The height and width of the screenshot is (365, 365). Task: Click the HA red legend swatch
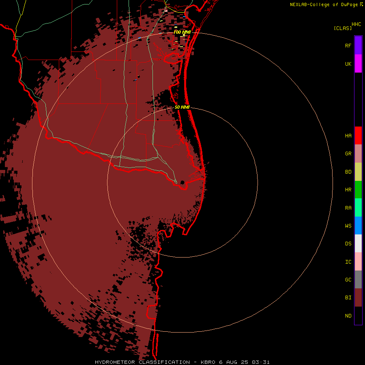[358, 135]
